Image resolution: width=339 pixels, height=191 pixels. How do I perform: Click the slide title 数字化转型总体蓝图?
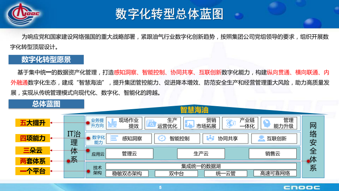[169, 14]
